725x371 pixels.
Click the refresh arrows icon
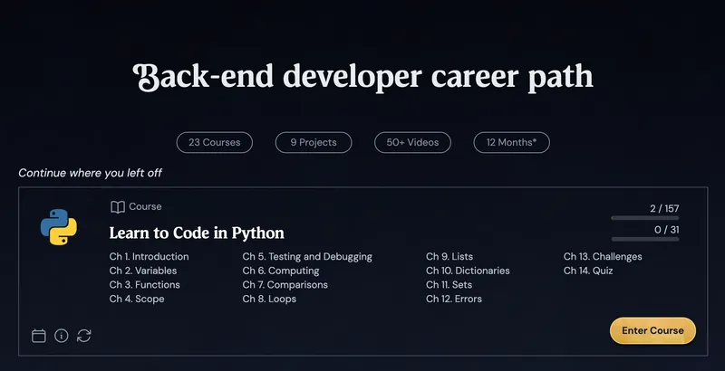tap(84, 336)
